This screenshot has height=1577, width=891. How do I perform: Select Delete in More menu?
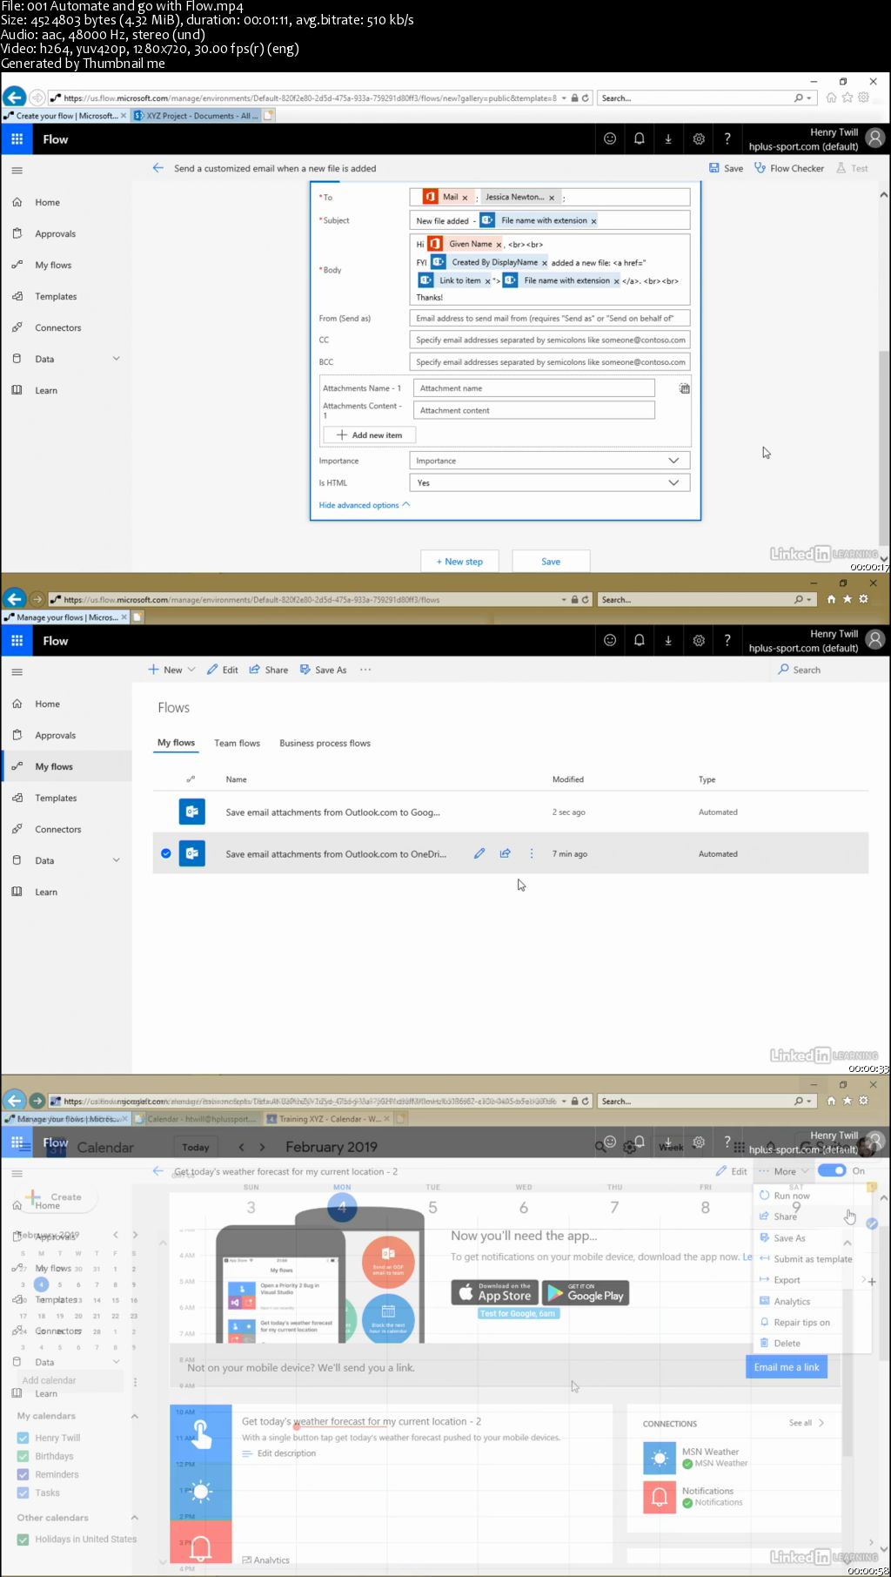point(787,1344)
